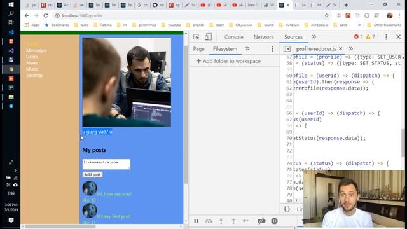Click the pretty print braces icon
Viewport: 407px width, 229px height.
tap(287, 209)
